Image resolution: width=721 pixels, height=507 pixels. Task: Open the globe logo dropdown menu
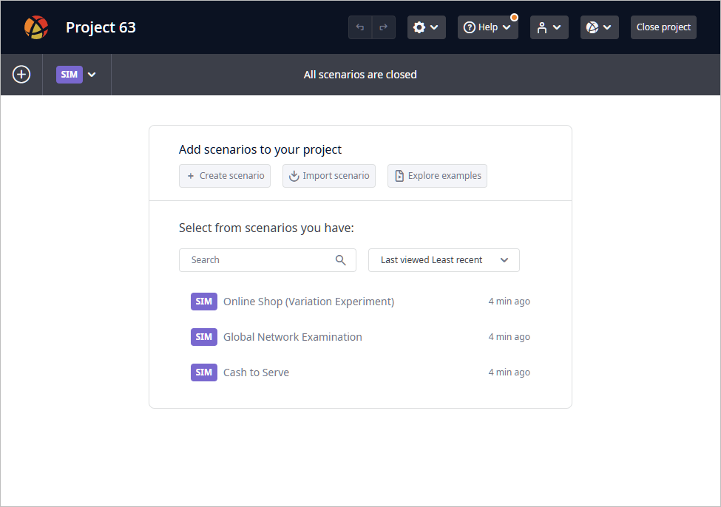(599, 27)
